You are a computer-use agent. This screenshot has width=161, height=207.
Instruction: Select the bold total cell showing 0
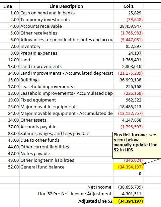click(x=129, y=174)
